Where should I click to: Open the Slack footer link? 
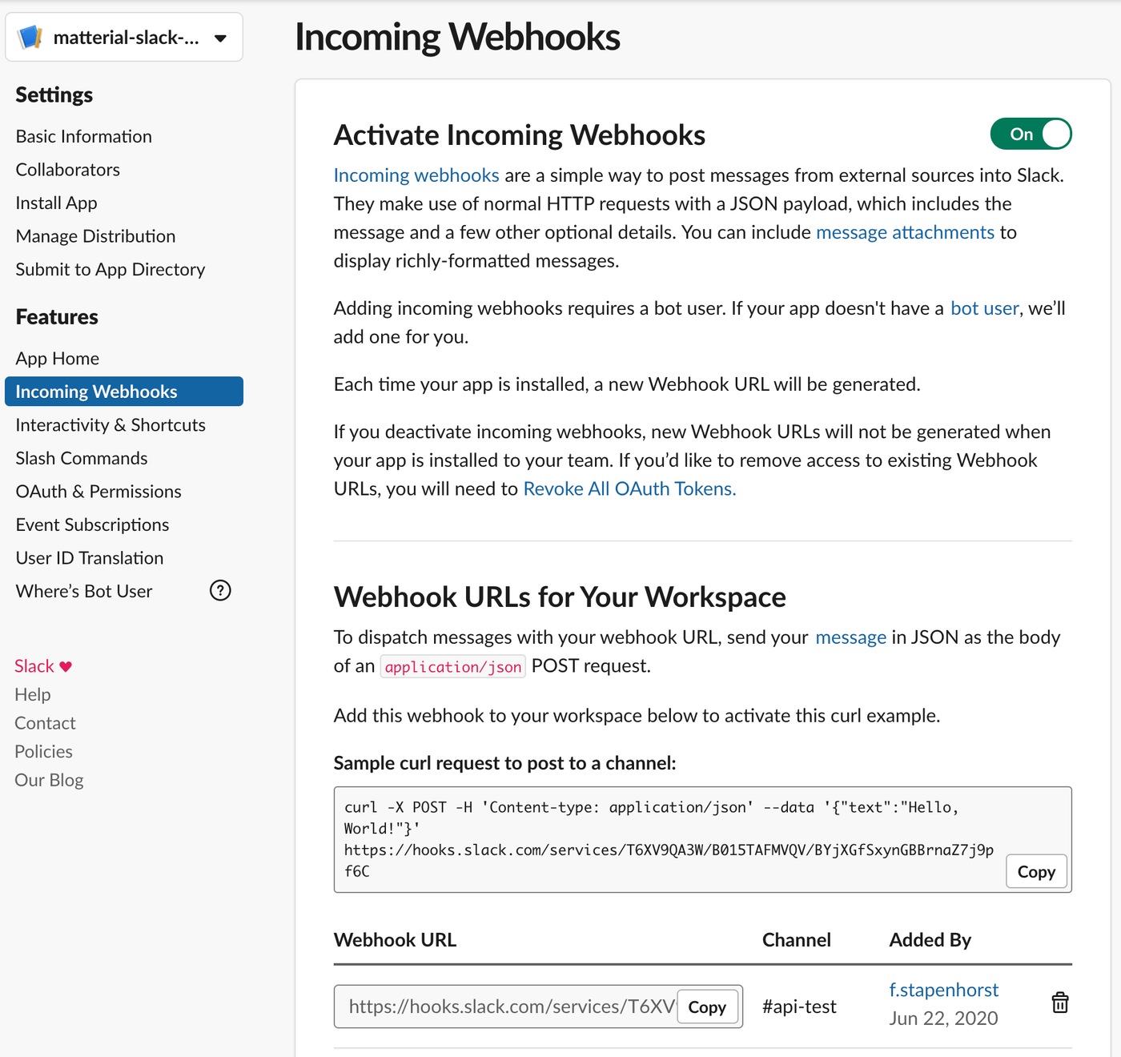coord(34,666)
